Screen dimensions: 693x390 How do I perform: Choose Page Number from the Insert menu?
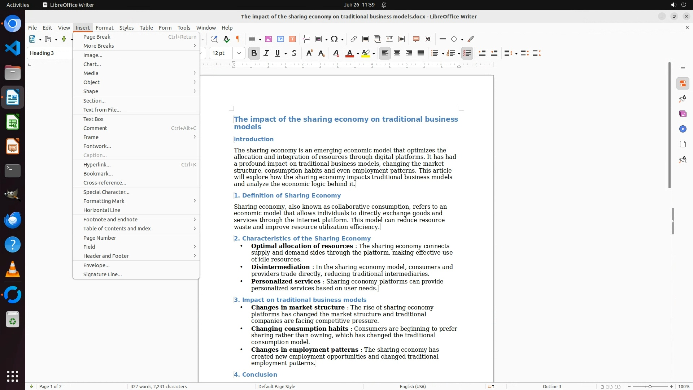click(100, 238)
